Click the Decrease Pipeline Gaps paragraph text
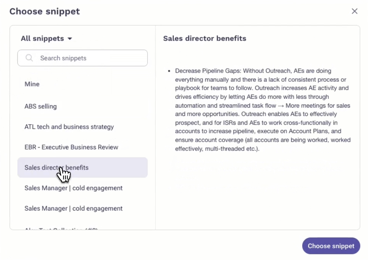This screenshot has width=368, height=260. coord(263,110)
